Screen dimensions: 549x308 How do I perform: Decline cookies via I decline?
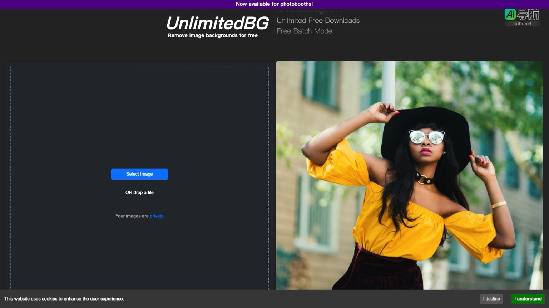[491, 299]
